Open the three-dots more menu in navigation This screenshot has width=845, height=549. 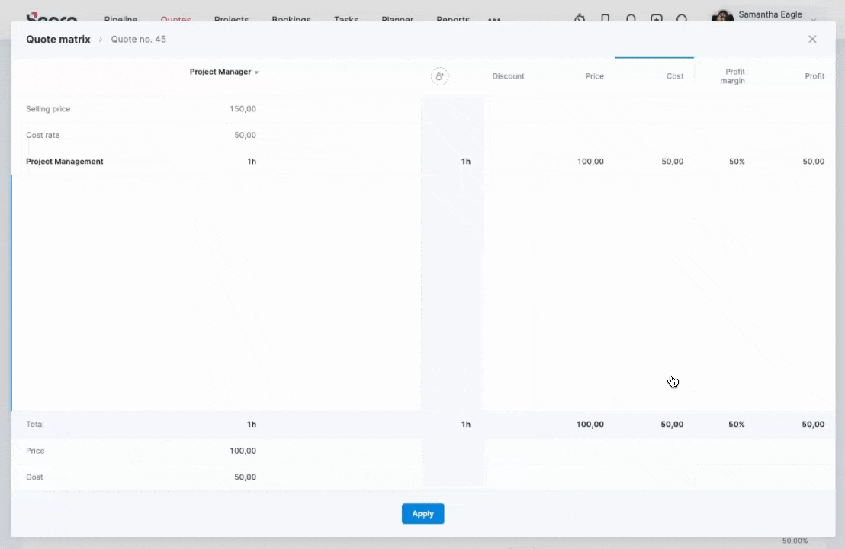pyautogui.click(x=494, y=19)
